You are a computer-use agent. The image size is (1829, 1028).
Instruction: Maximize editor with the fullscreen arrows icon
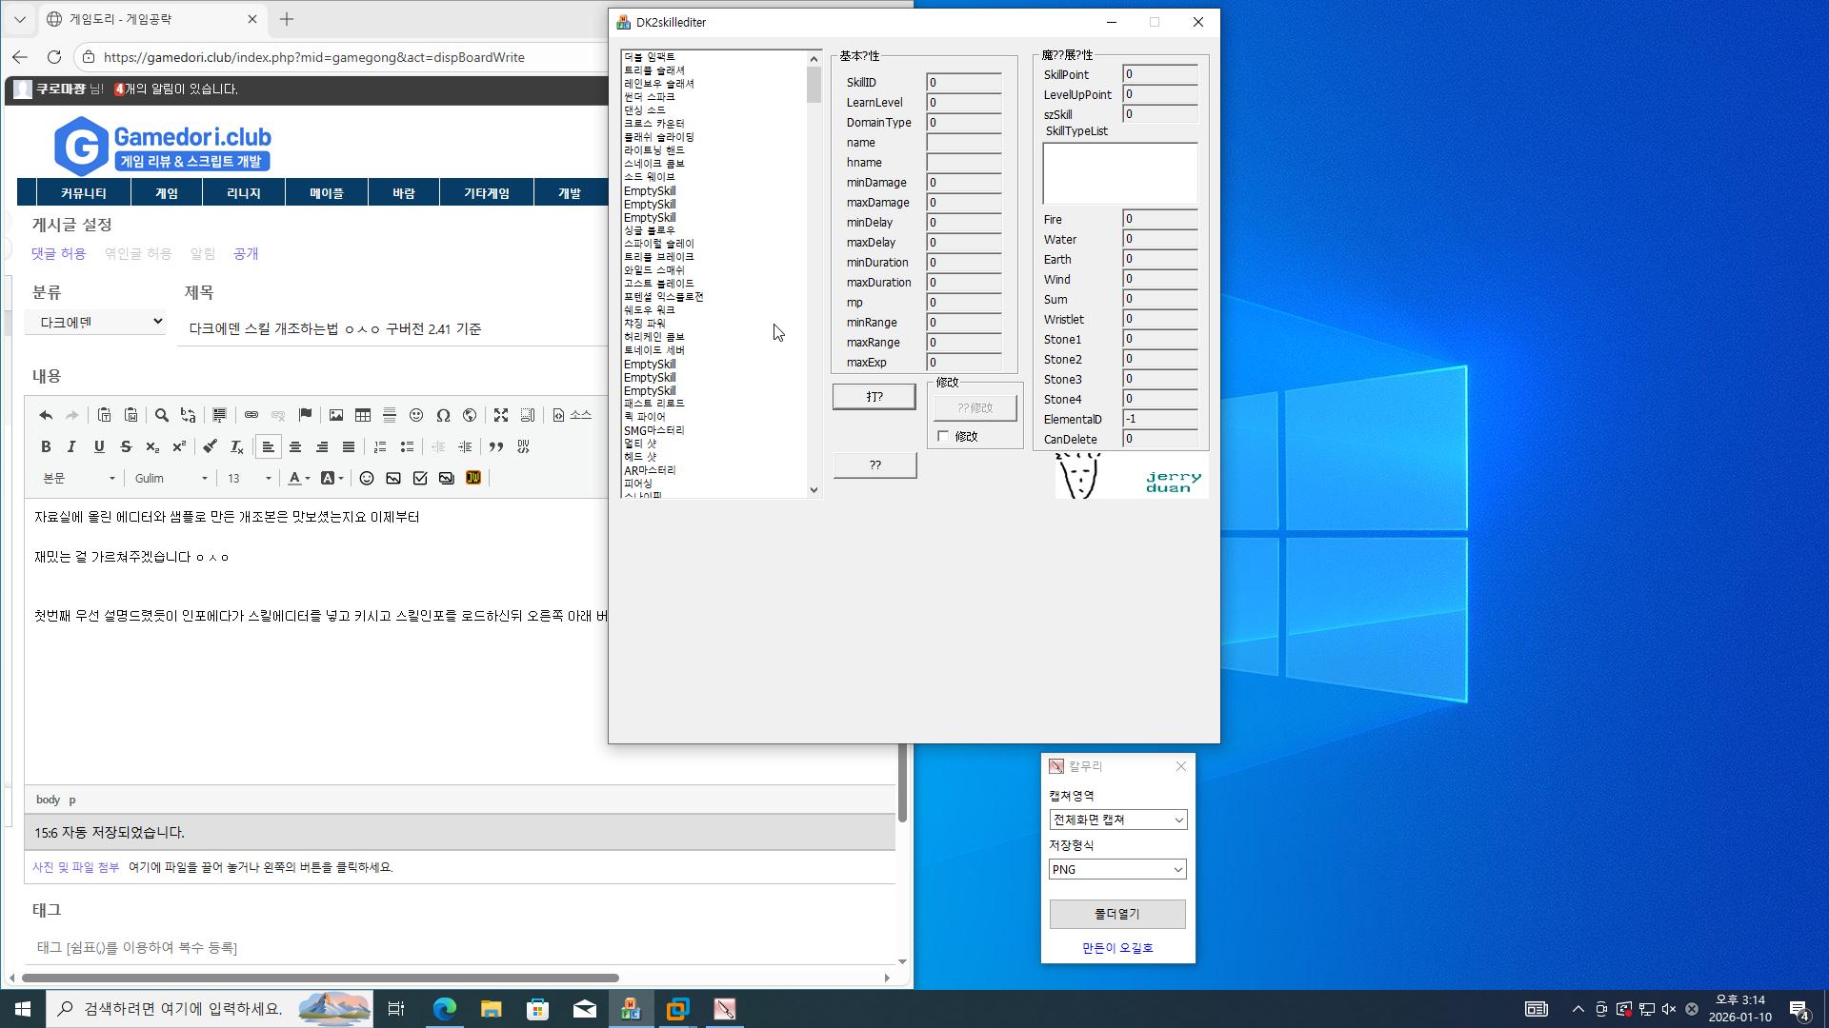pos(501,415)
